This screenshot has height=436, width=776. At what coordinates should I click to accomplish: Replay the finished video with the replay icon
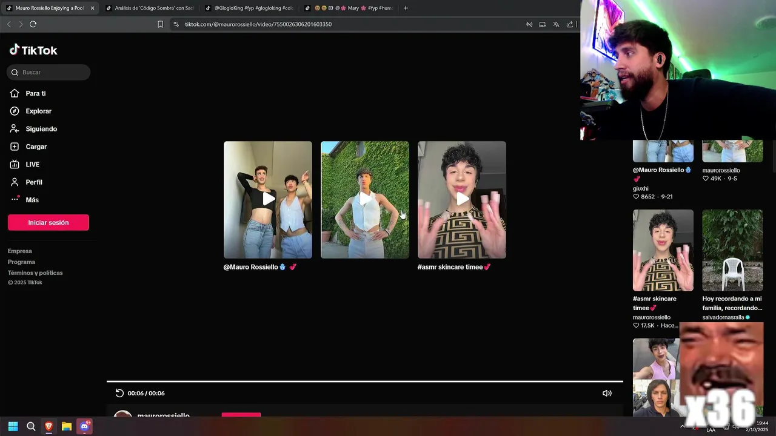pyautogui.click(x=119, y=393)
